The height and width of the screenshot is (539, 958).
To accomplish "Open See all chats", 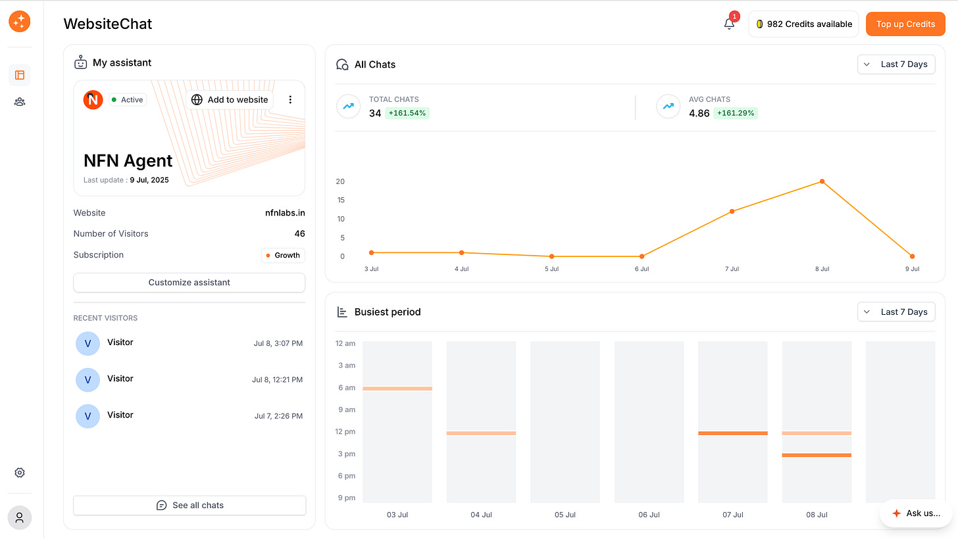I will click(x=189, y=505).
